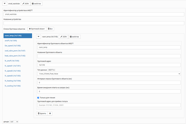Move room_temp object down with arrow
The image size is (186, 124).
click(x=50, y=113)
